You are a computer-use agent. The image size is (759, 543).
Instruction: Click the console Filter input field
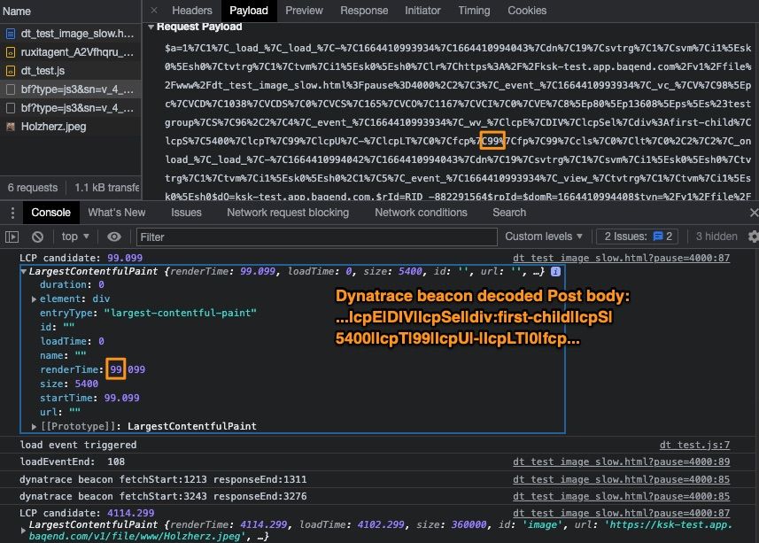pyautogui.click(x=310, y=237)
